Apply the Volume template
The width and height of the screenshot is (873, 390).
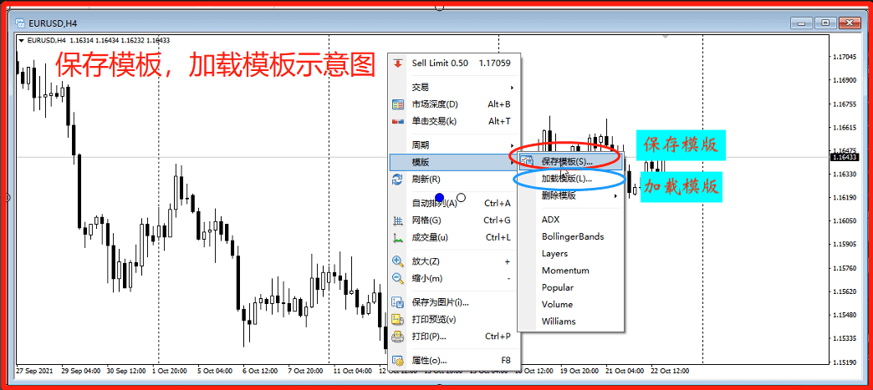coord(570,304)
